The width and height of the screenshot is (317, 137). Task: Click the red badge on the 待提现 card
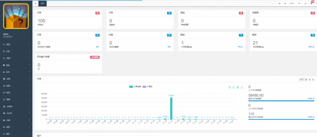pos(313,13)
